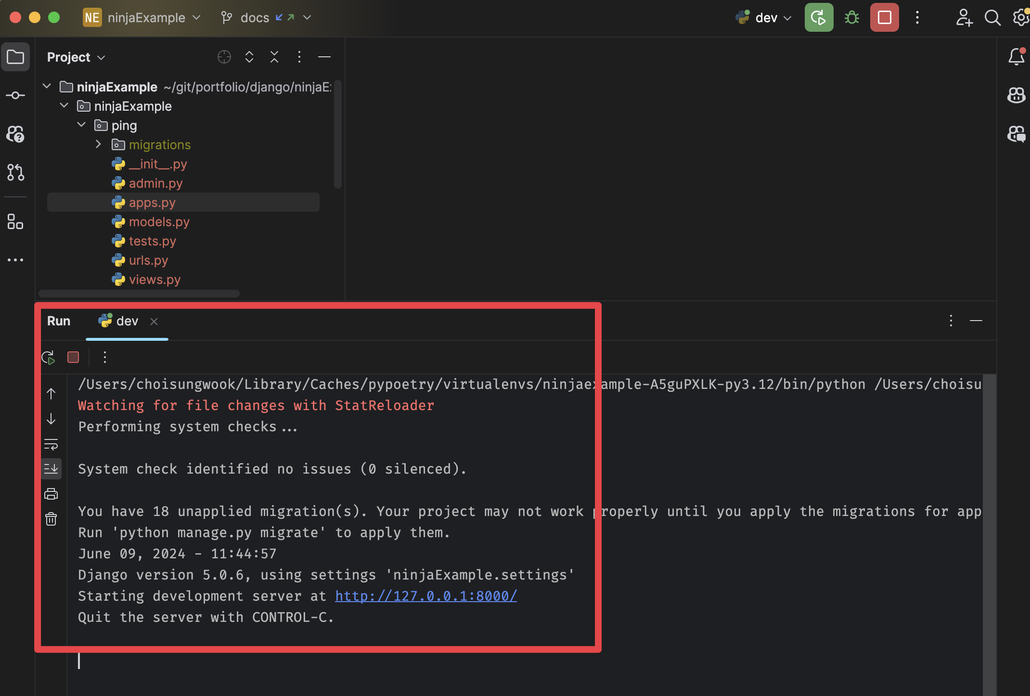Open the Commit tool window
Image resolution: width=1030 pixels, height=696 pixels.
click(x=15, y=95)
